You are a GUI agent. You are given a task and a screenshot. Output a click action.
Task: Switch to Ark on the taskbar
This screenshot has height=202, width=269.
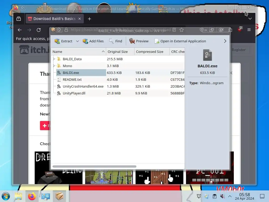pos(59,196)
